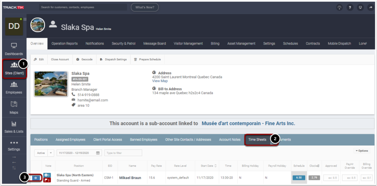This screenshot has width=377, height=186.
Task: Select the Account Notes sub-tab
Action: click(x=230, y=140)
